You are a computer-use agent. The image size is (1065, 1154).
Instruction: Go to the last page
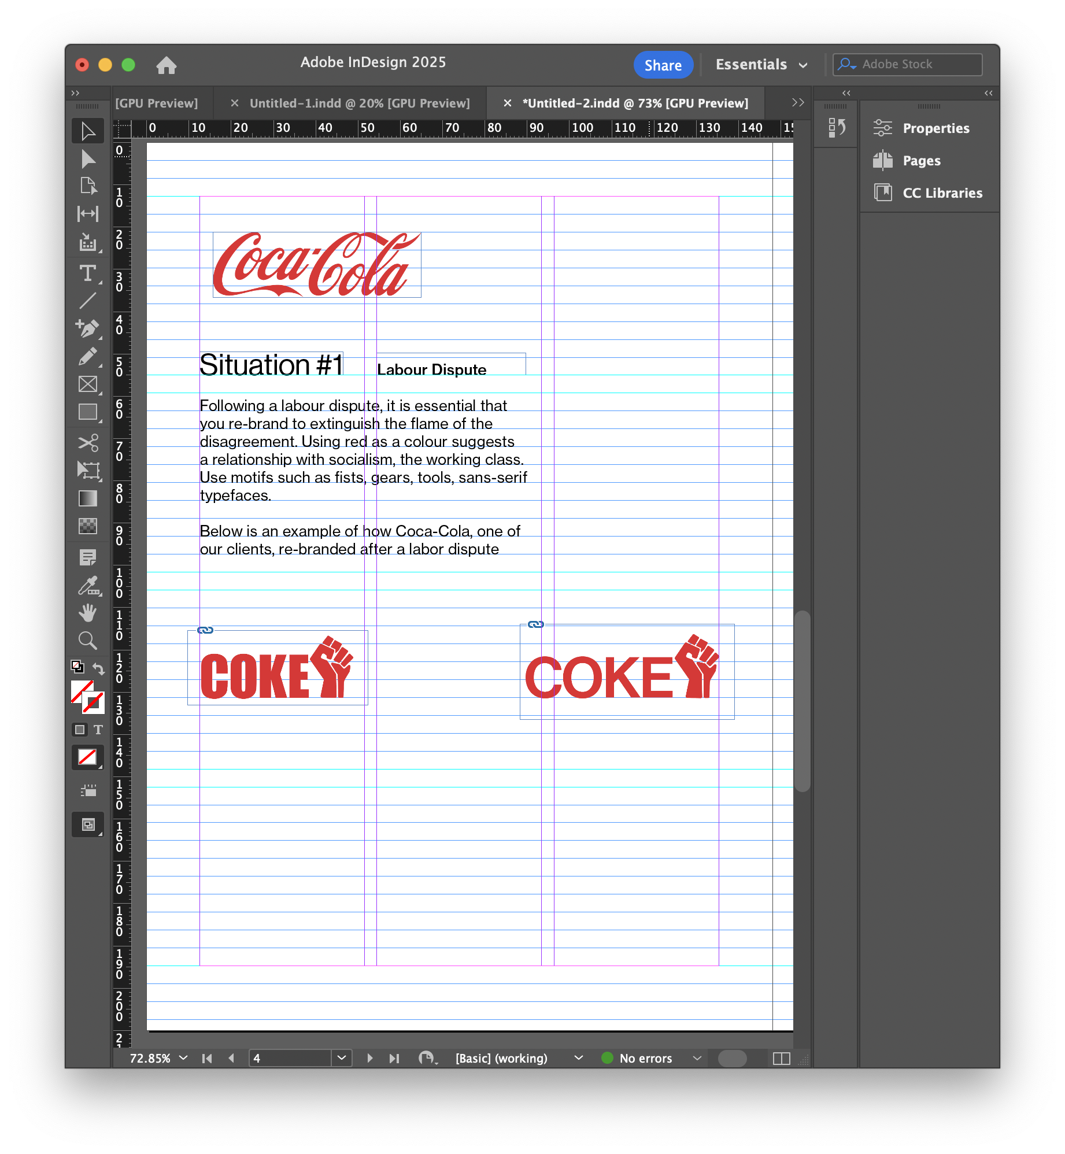tap(394, 1058)
